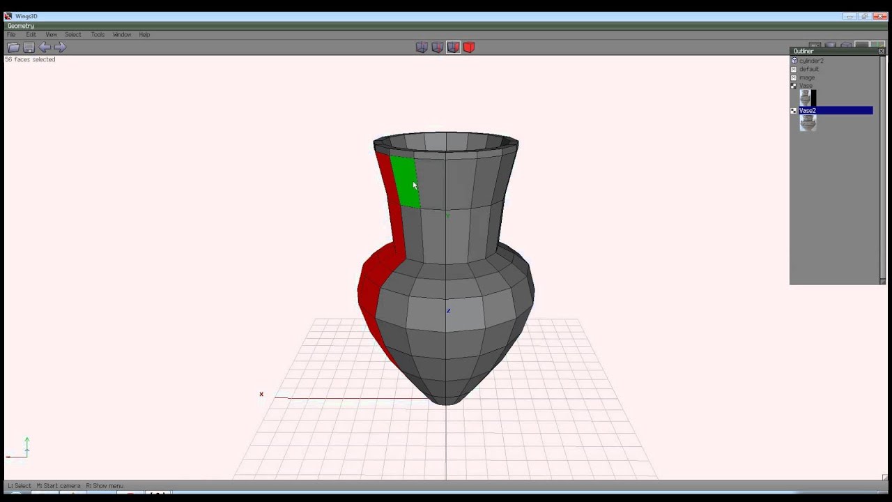892x502 pixels.
Task: Select default material in the Outliner
Action: [809, 69]
